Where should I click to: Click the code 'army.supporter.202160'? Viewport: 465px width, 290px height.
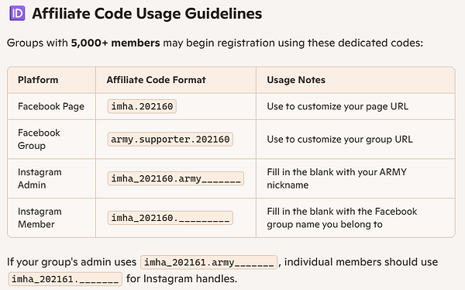coord(170,140)
